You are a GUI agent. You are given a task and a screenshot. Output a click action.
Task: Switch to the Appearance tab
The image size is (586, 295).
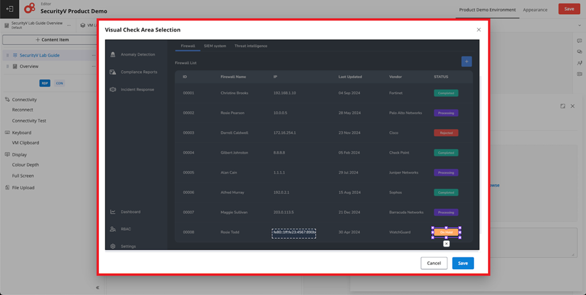tap(535, 10)
